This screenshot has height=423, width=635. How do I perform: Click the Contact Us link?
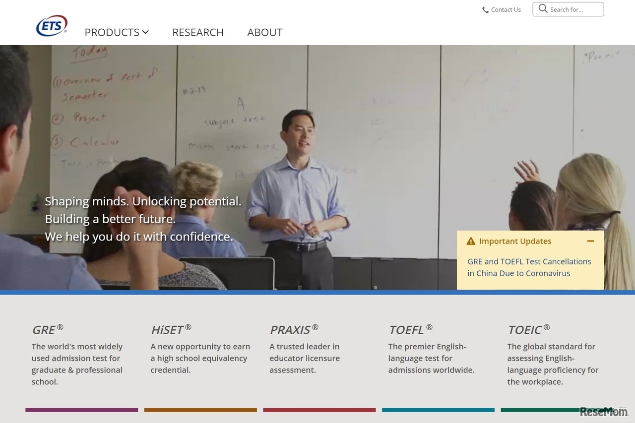tap(506, 9)
